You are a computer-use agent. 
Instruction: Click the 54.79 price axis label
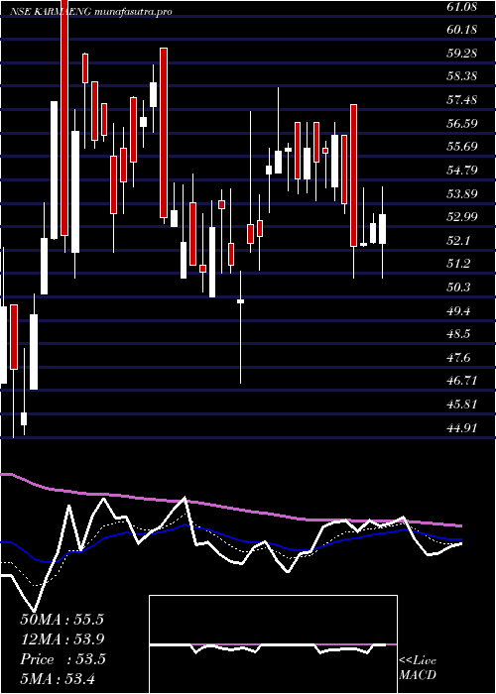(x=460, y=170)
